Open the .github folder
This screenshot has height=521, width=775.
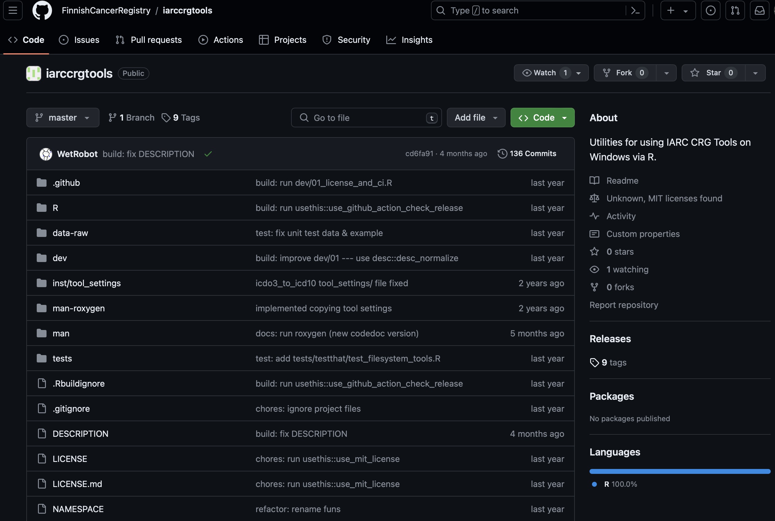(x=66, y=183)
